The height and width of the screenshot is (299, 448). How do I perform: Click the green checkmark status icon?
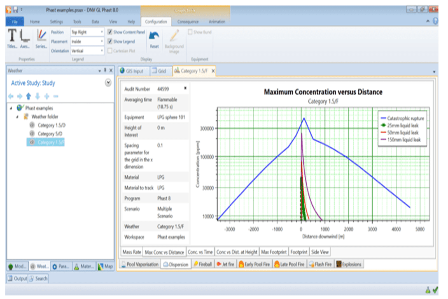pos(435,290)
